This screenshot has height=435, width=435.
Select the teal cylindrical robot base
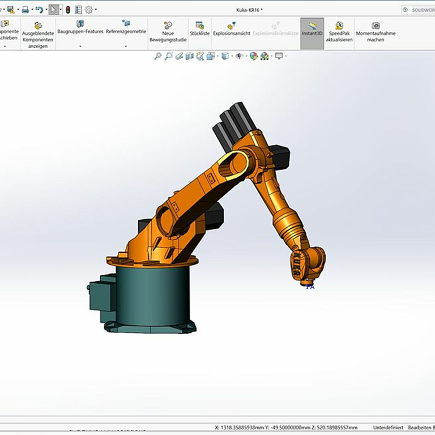[x=153, y=296]
